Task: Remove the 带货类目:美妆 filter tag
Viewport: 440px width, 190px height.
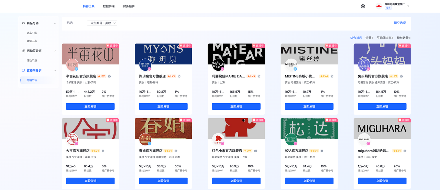Action: pyautogui.click(x=114, y=23)
